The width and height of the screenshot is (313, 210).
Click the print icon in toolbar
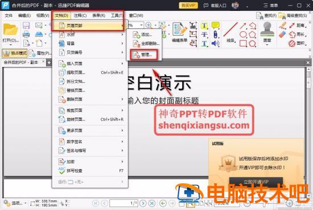pos(26,34)
